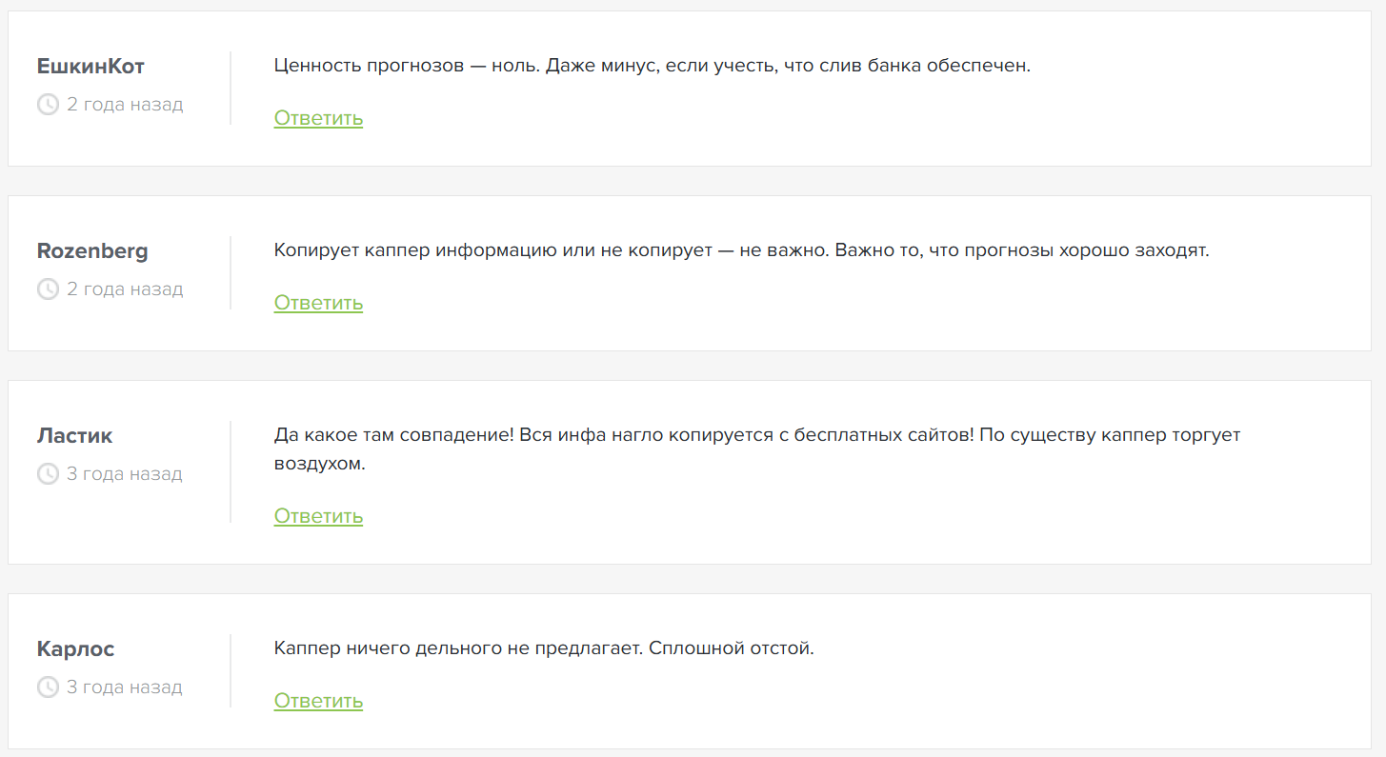Viewport: 1386px width, 757px height.
Task: Click the clock icon beside Карлос's timestamp
Action: [47, 687]
